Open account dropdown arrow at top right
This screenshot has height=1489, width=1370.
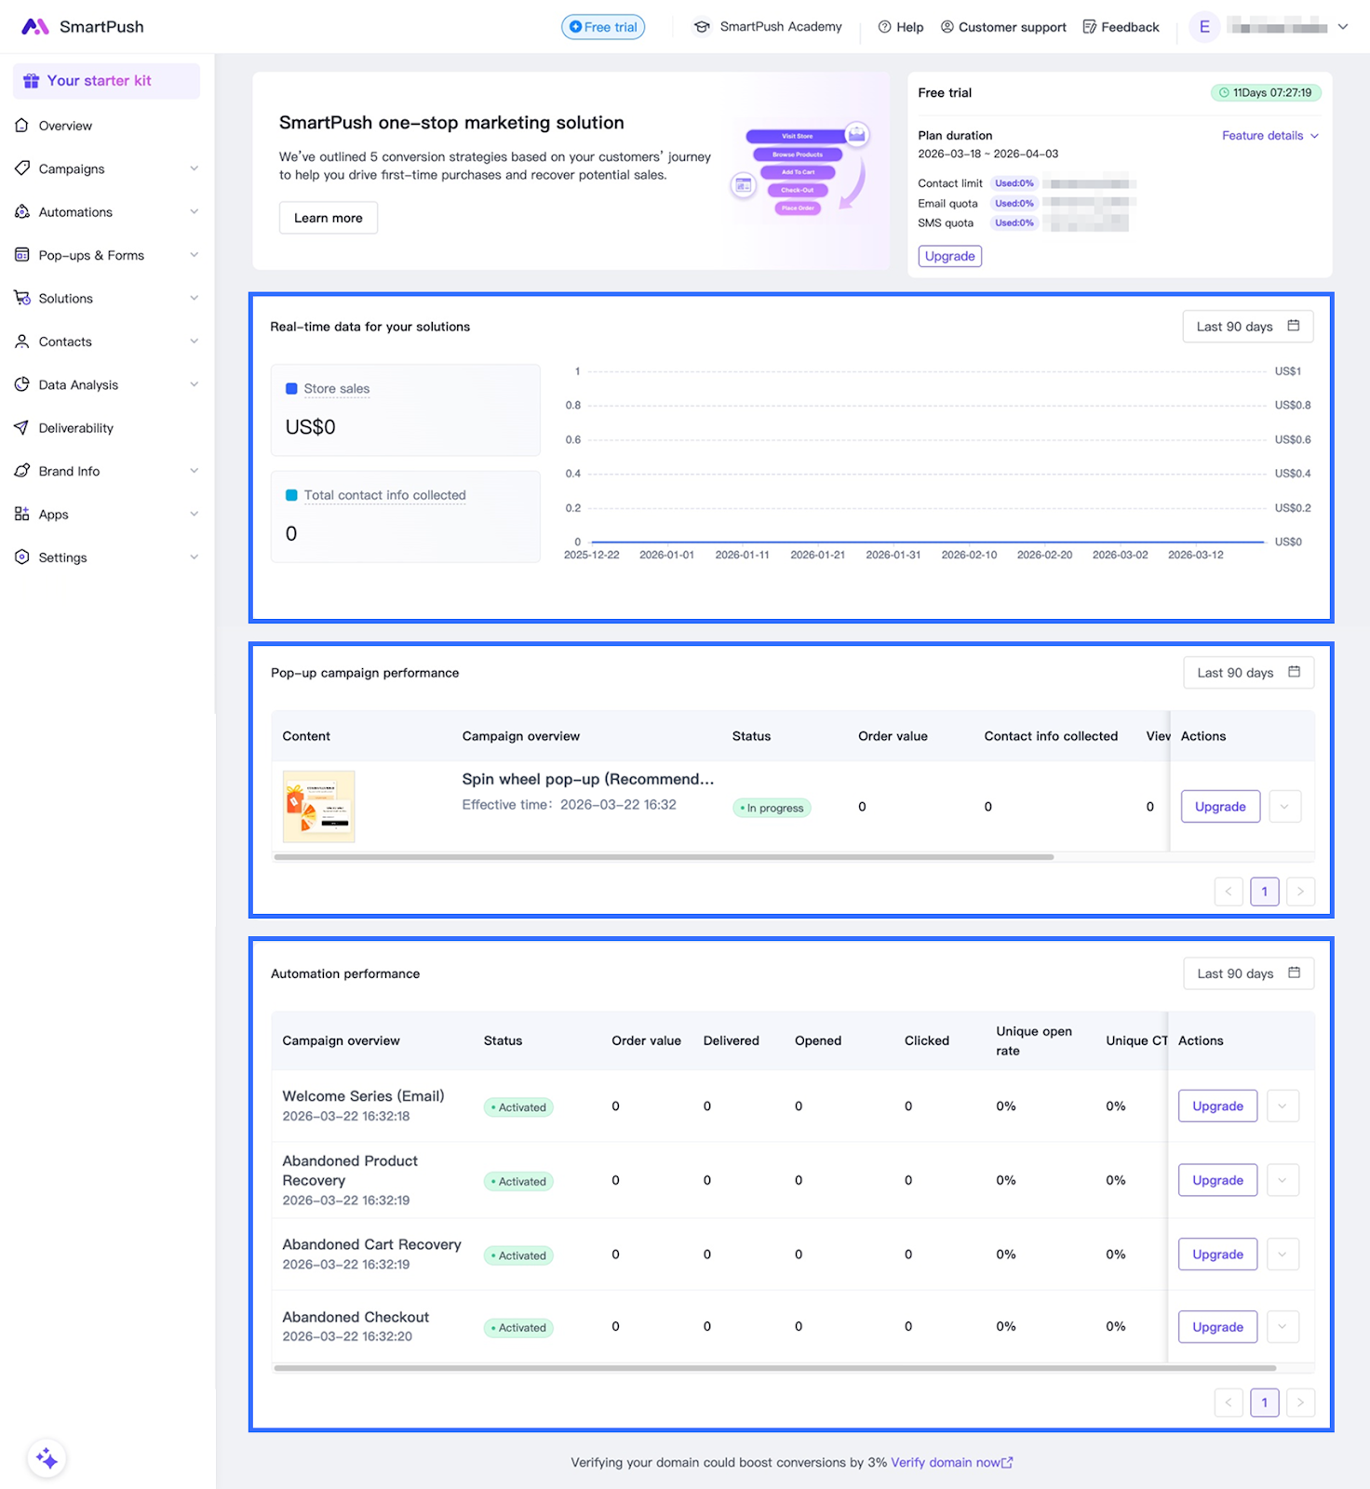1342,27
